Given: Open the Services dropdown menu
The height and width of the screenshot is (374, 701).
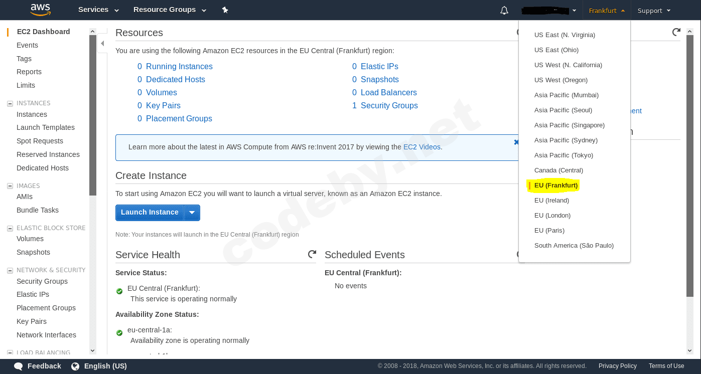Looking at the screenshot, I should click(x=97, y=10).
